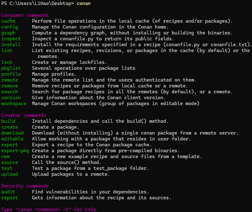Click the 'install' command name

pos(11,45)
